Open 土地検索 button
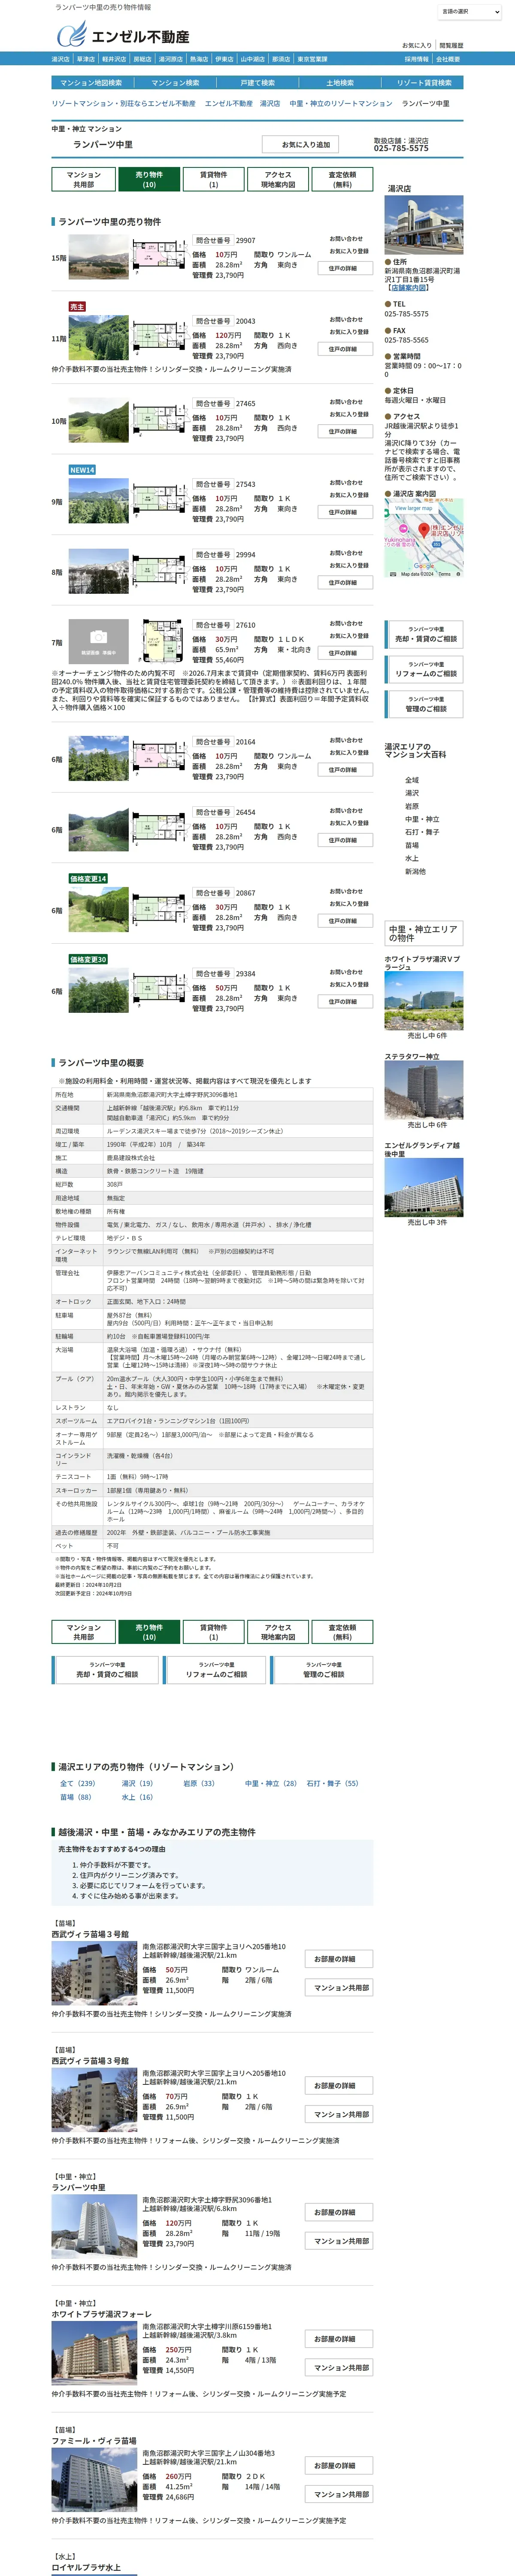The height and width of the screenshot is (2576, 515). point(340,83)
